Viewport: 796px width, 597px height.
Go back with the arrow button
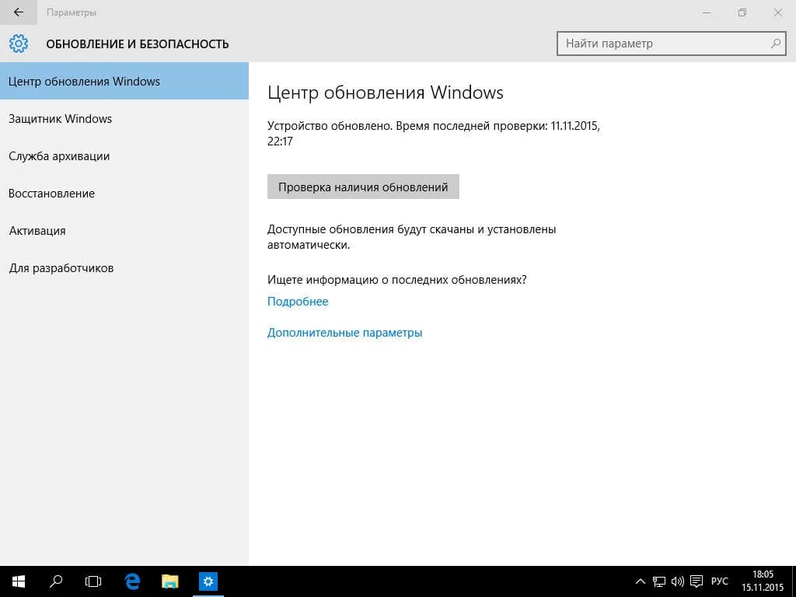19,12
